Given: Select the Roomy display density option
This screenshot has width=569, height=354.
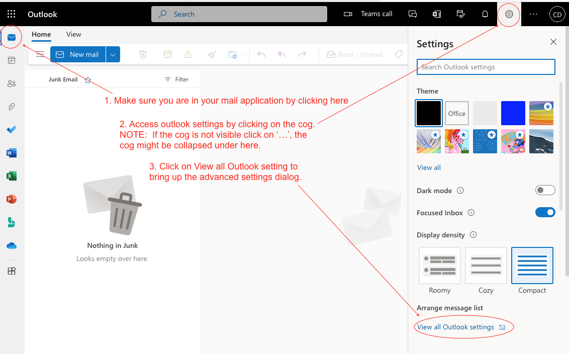Looking at the screenshot, I should [440, 266].
